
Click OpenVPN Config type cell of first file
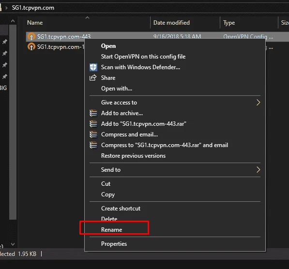248,37
